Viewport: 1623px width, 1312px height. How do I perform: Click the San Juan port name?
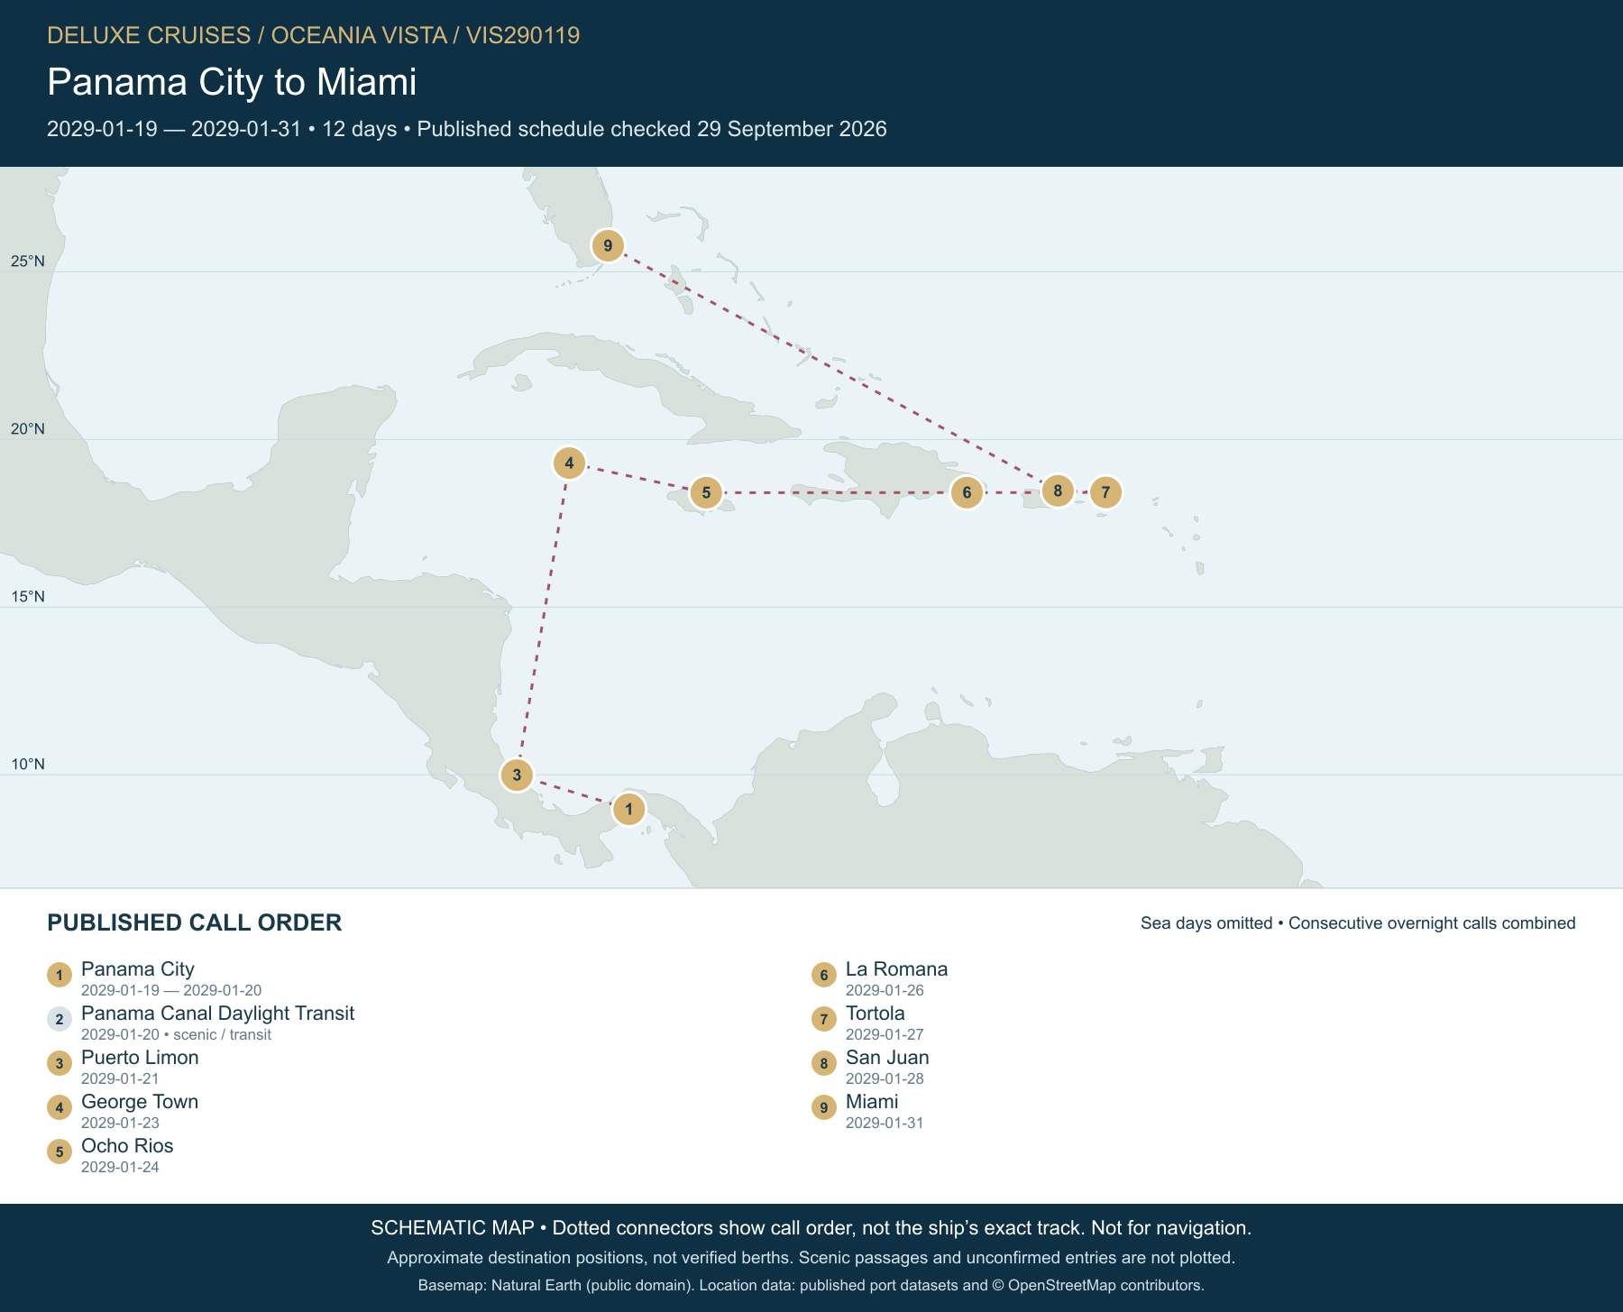coord(887,1058)
